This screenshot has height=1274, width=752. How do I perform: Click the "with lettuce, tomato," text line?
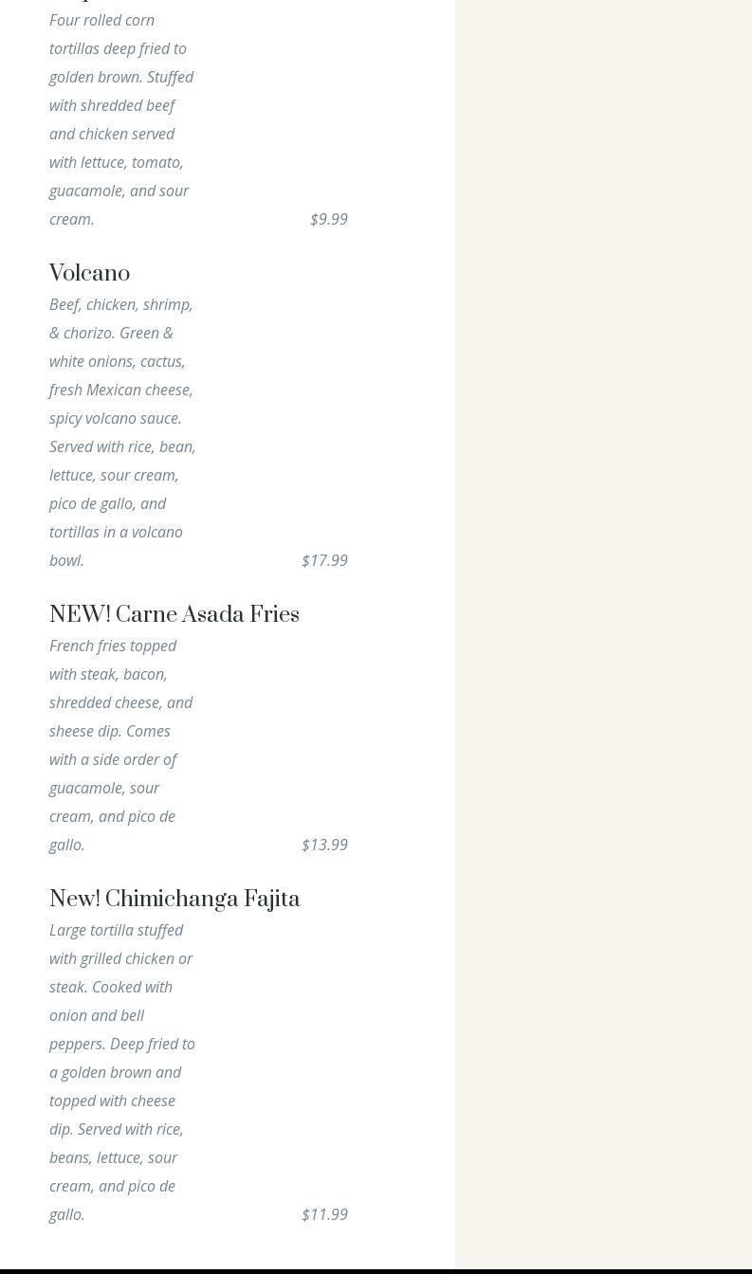pyautogui.click(x=116, y=162)
